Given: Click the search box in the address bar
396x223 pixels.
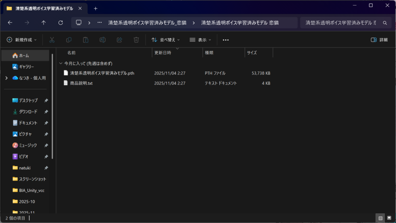Looking at the screenshot, I should pos(340,23).
